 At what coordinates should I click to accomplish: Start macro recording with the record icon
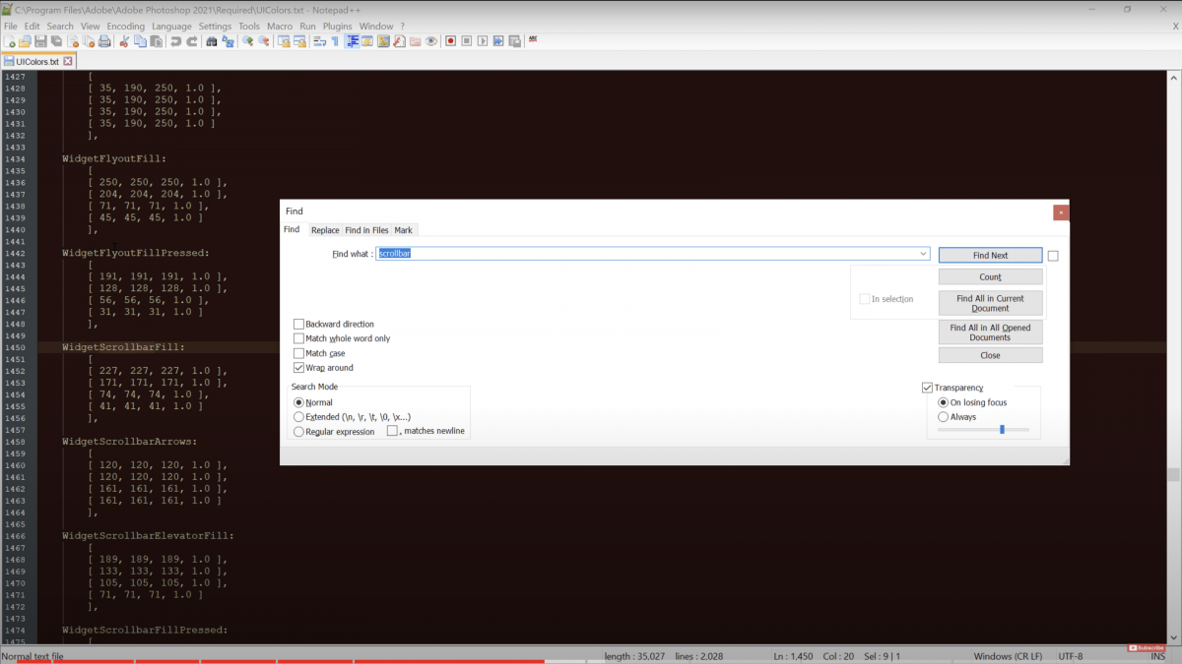click(x=450, y=41)
